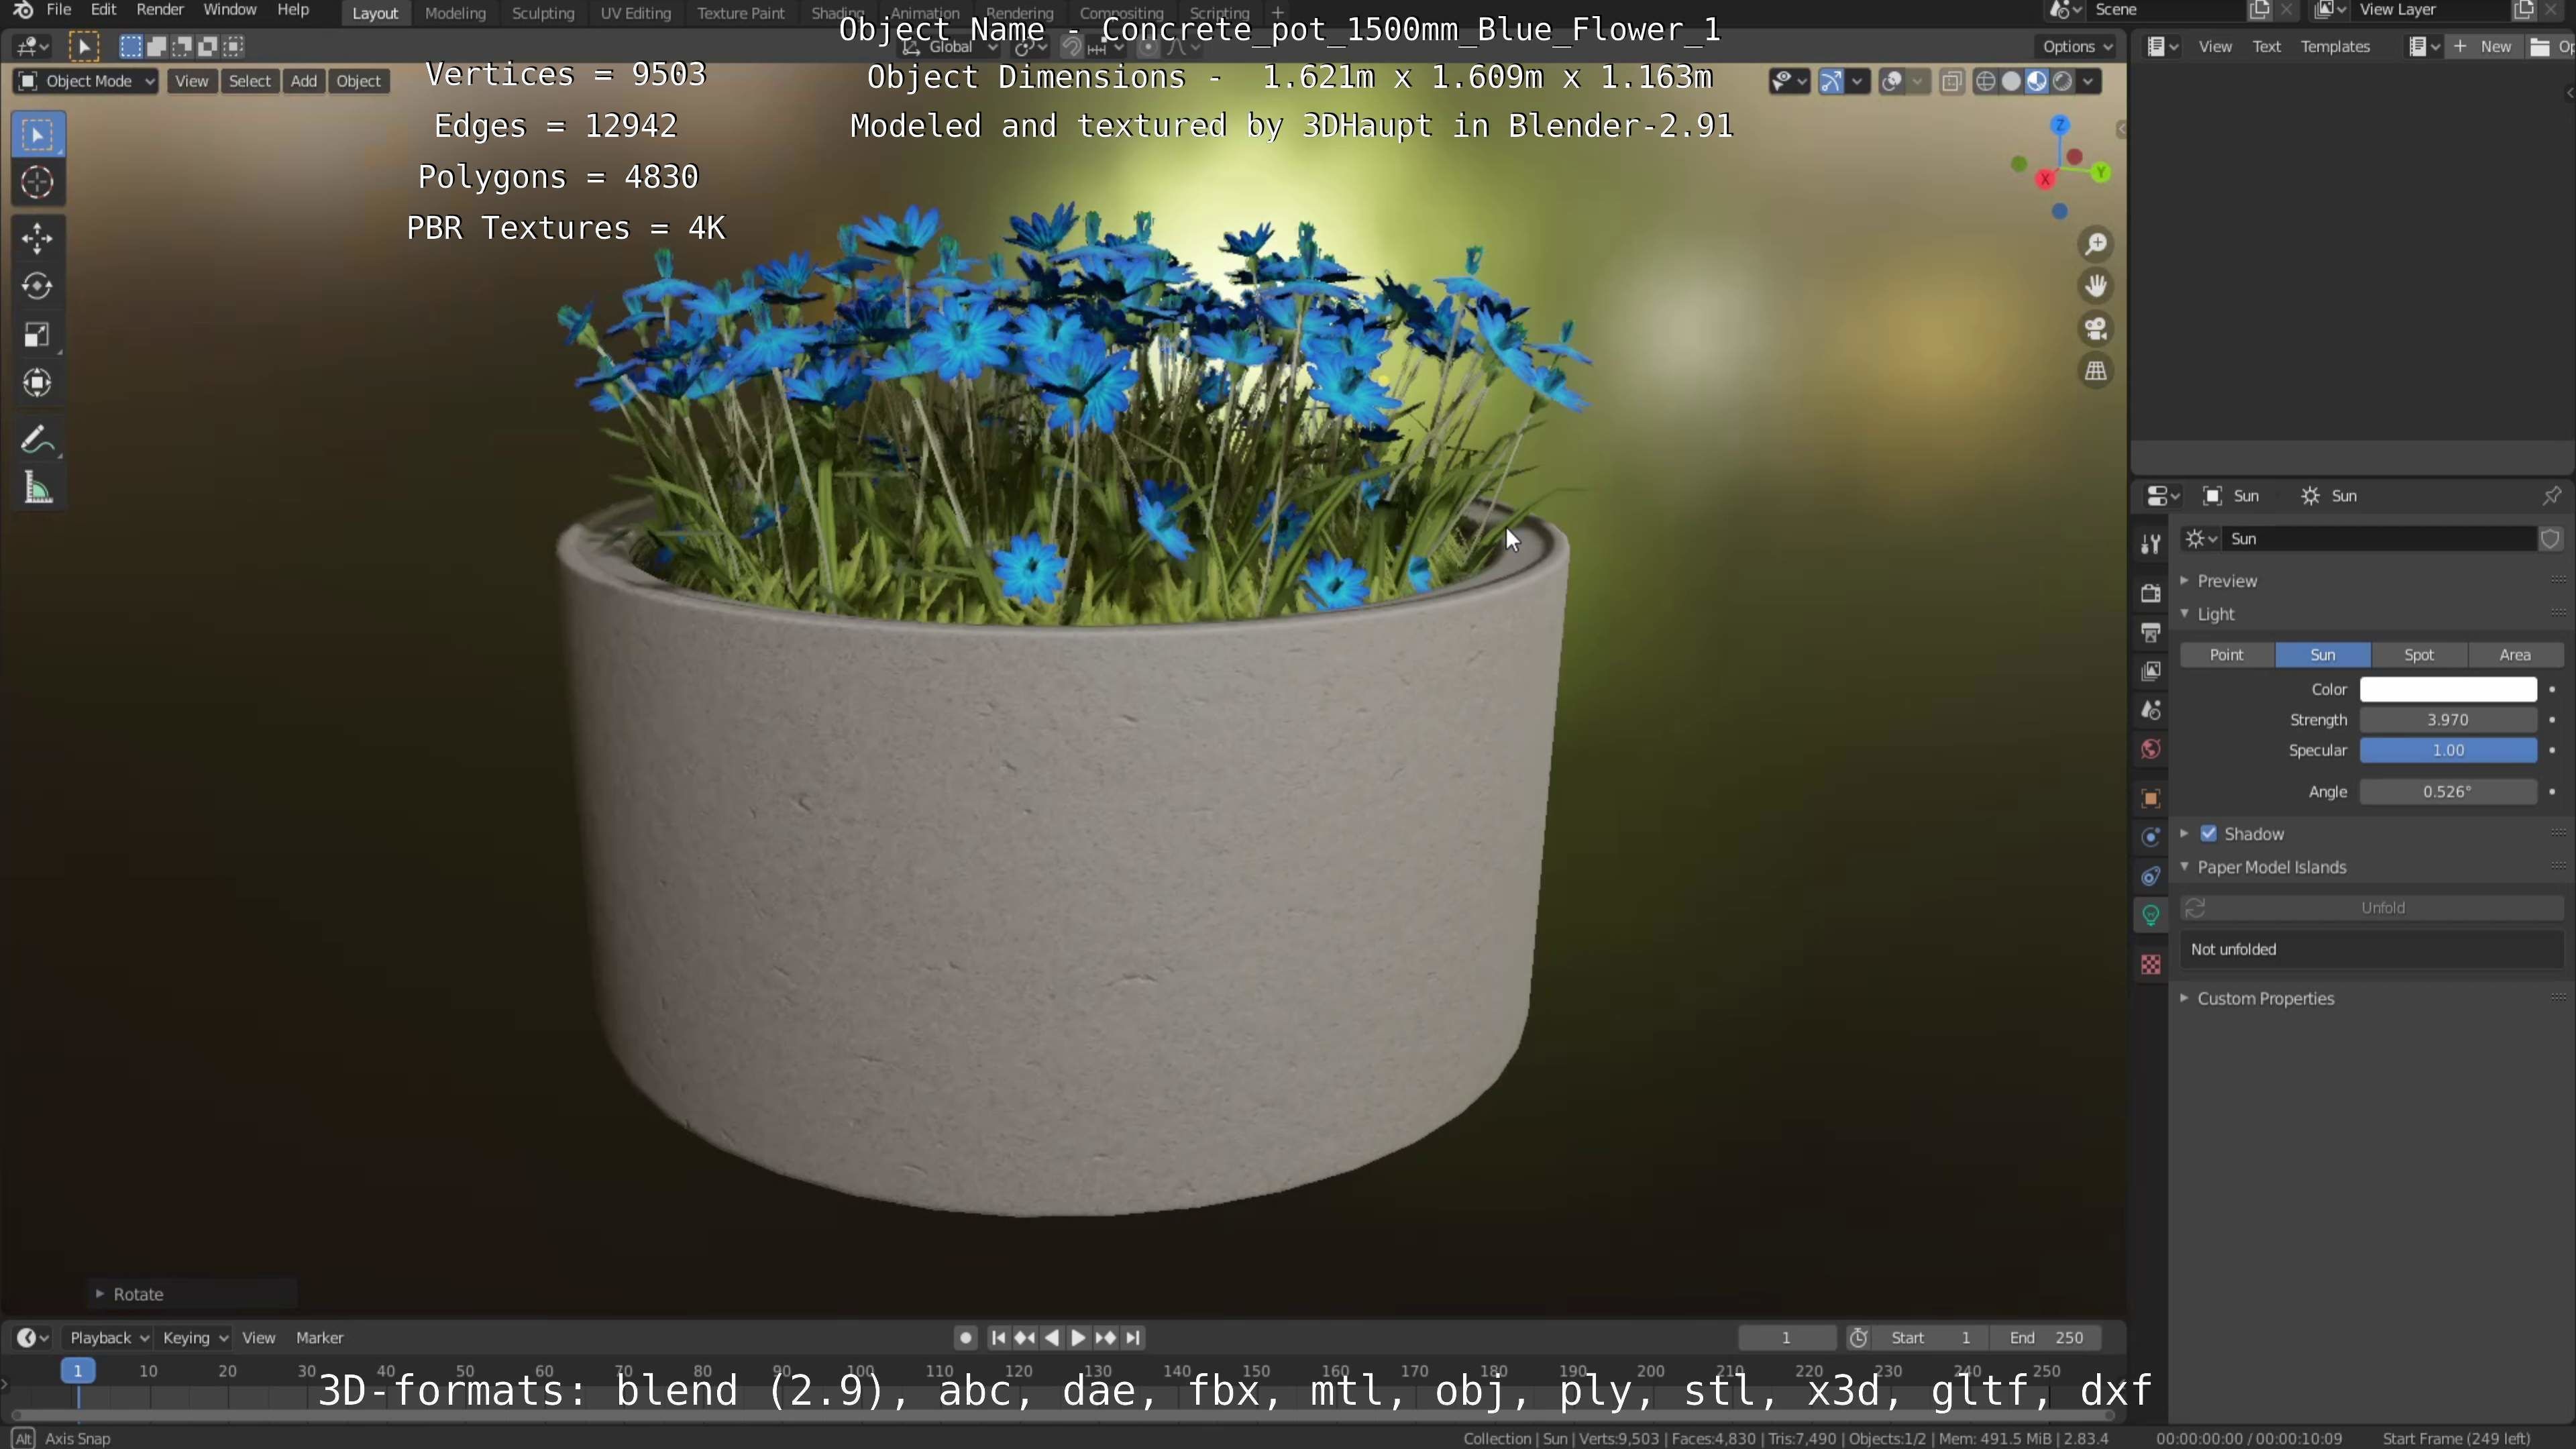Viewport: 2576px width, 1449px height.
Task: Toggle show gizmo button
Action: click(1830, 81)
